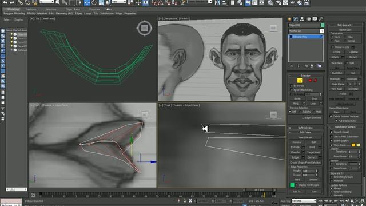Switch to the Freeform ribbon tab
This screenshot has width=366, height=206.
31,9
